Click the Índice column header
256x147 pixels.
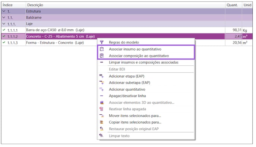coord(13,5)
